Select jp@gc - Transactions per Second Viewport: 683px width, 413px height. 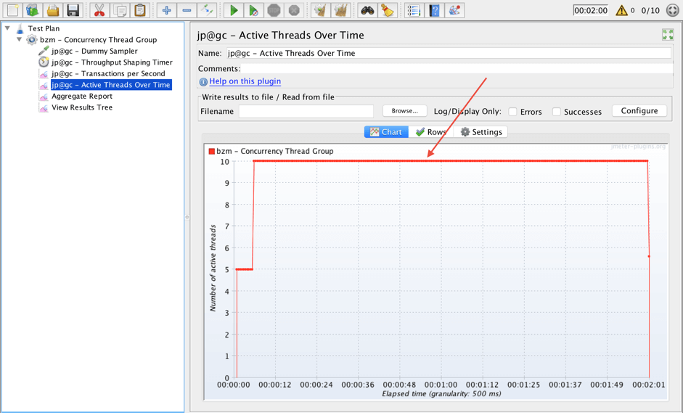point(108,73)
